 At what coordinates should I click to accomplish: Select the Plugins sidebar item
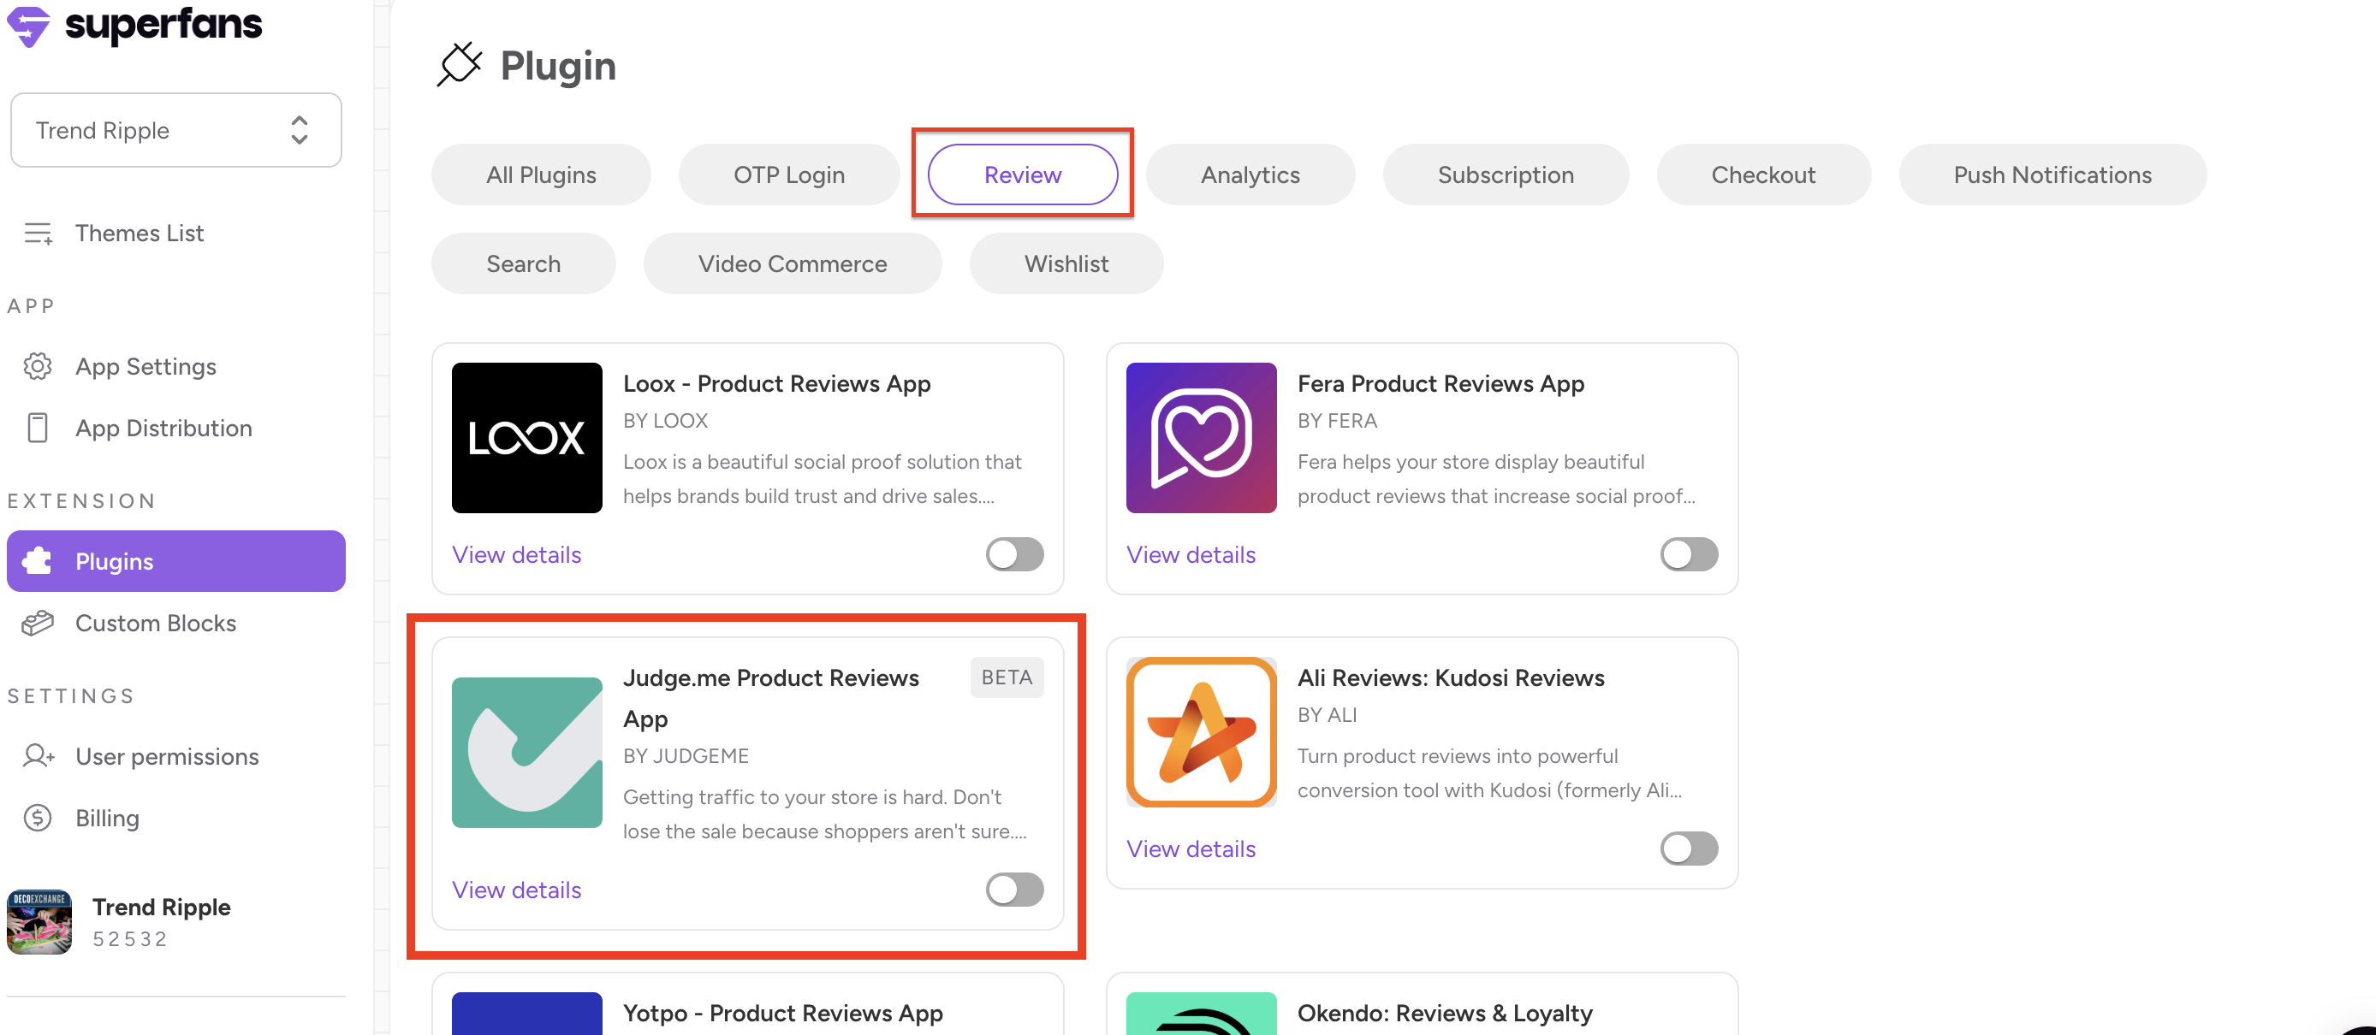click(175, 560)
